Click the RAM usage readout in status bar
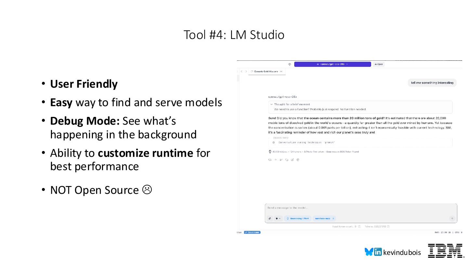468x263 pixels. coord(442,232)
